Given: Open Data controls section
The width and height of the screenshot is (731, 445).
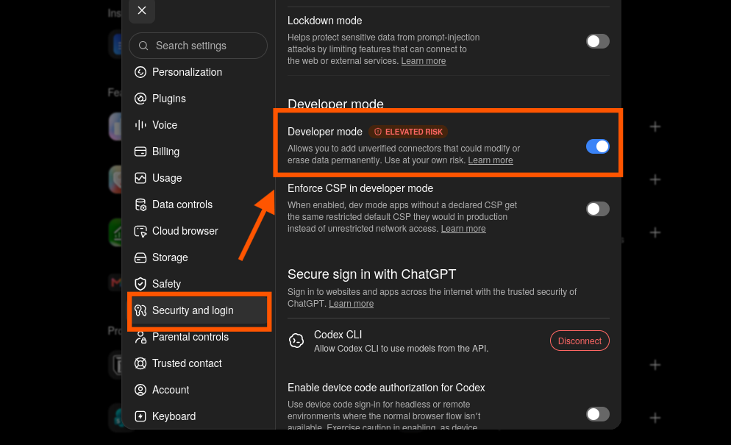Looking at the screenshot, I should (x=198, y=204).
